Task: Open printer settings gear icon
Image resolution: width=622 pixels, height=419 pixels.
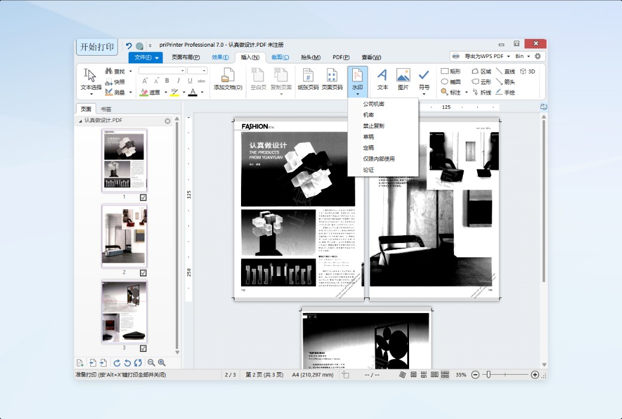Action: tap(538, 56)
